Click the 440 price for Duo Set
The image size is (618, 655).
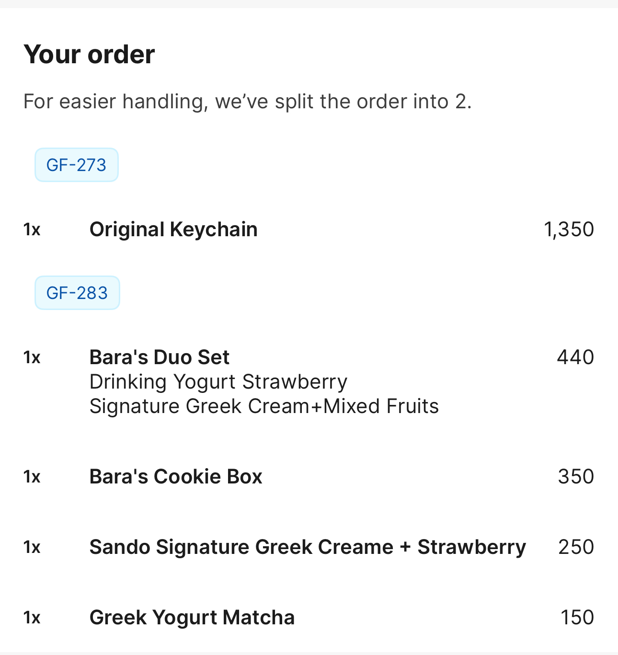click(x=575, y=357)
